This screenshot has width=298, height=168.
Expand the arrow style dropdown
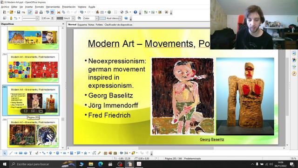point(19,18)
